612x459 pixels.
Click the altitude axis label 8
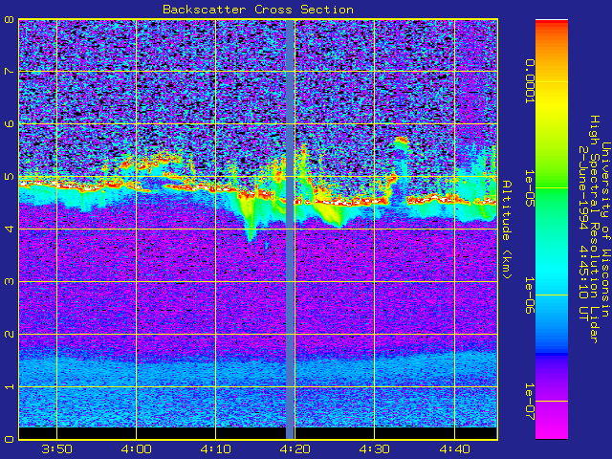9,19
